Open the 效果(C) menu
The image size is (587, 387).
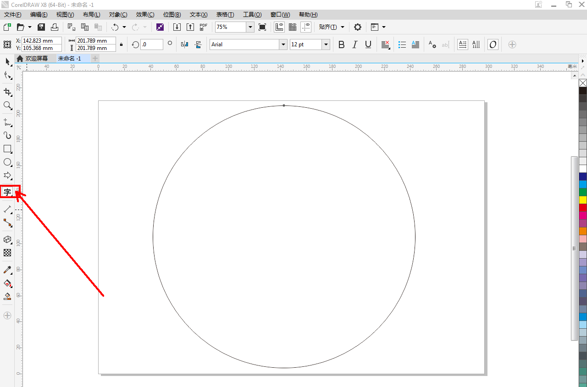tap(145, 15)
